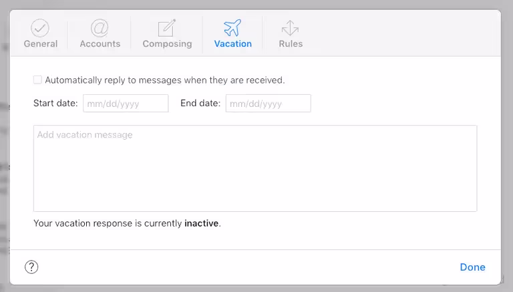Click the 'Automatically reply to messages' label text
Screen dimensions: 513x292
(164, 80)
